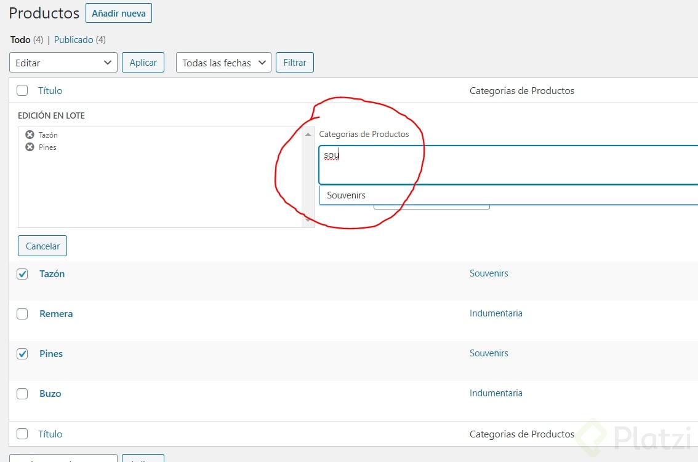Click the EDICIÓN EN LOTE heading
Image resolution: width=698 pixels, height=462 pixels.
(51, 116)
